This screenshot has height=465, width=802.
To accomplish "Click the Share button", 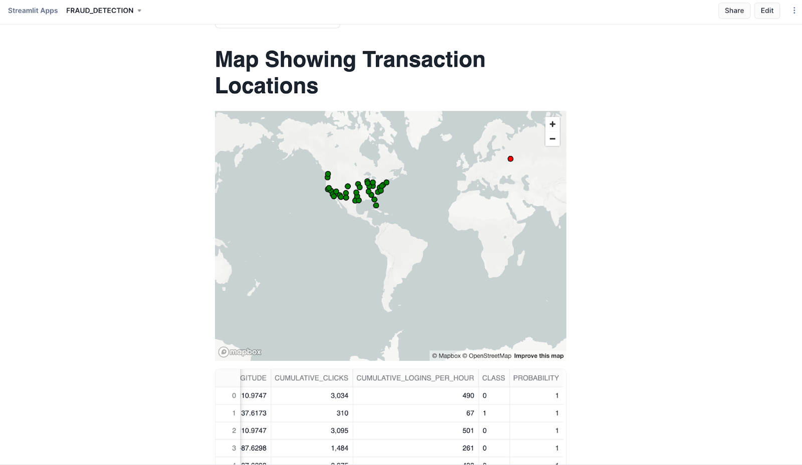I will pos(734,10).
